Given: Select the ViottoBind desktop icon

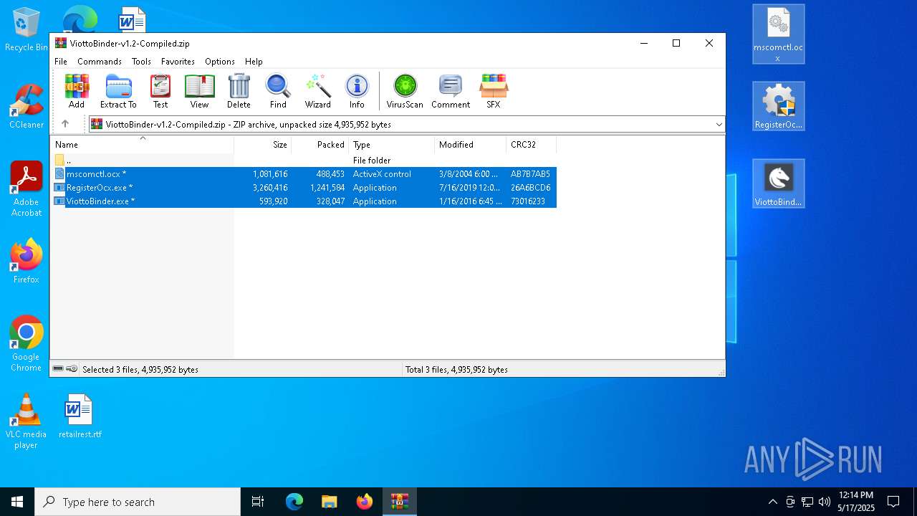Looking at the screenshot, I should pos(779,183).
